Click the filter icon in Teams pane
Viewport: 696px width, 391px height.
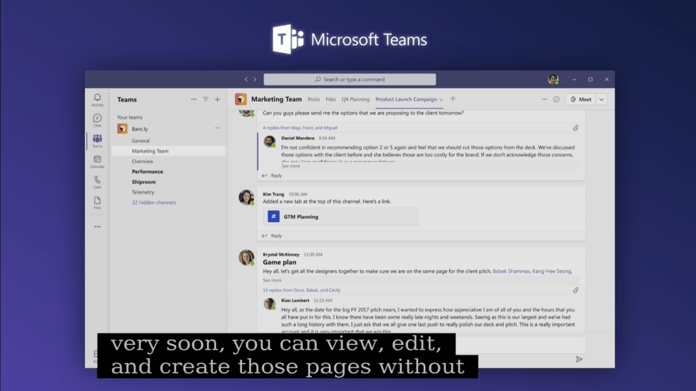click(206, 100)
